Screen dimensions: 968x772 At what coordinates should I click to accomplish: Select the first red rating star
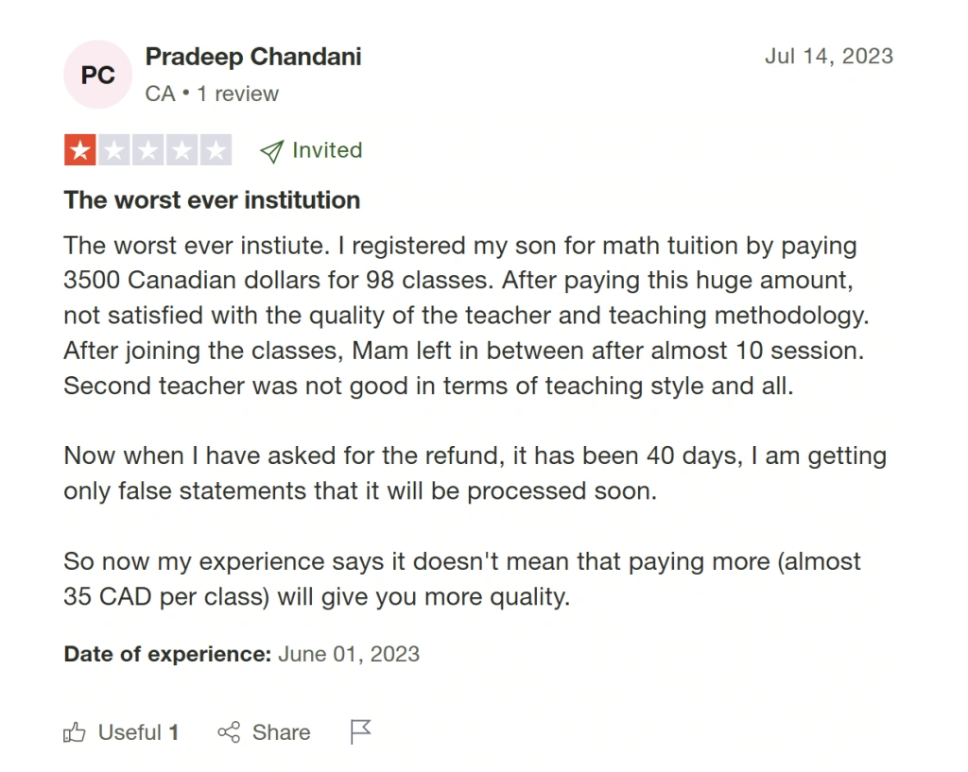click(79, 149)
